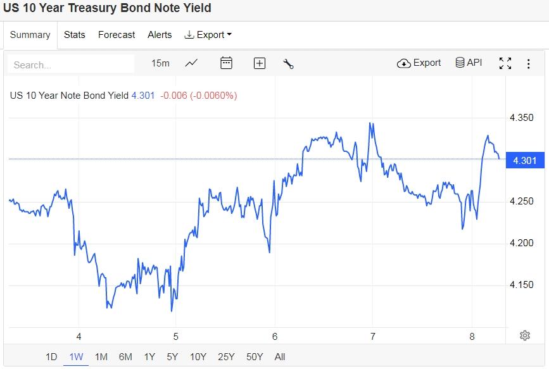The image size is (549, 369).
Task: Expand the Export dropdown menu
Action: pyautogui.click(x=208, y=35)
